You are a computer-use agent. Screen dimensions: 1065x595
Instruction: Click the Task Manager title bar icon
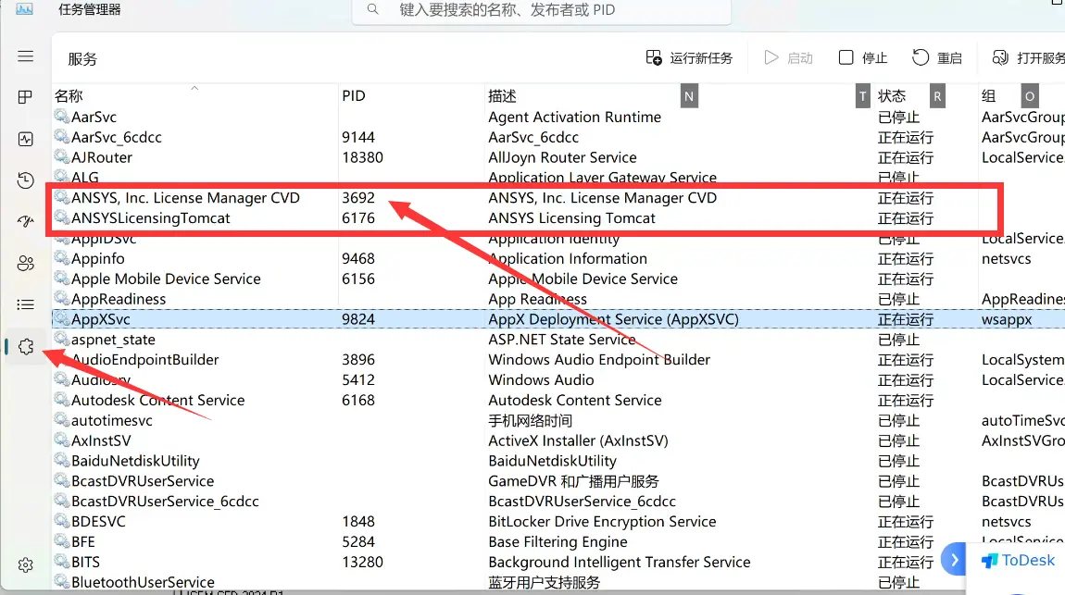[24, 9]
